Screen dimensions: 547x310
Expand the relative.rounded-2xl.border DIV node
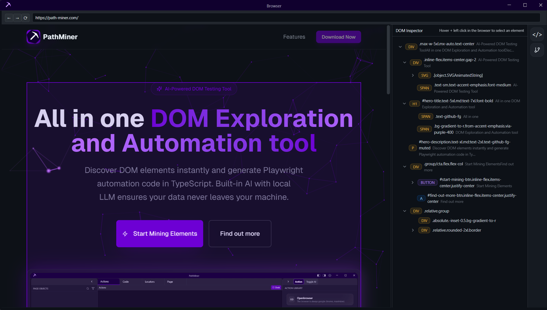(413, 230)
